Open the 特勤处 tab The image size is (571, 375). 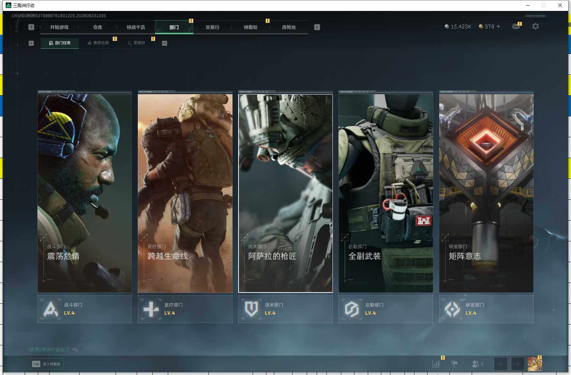[251, 27]
